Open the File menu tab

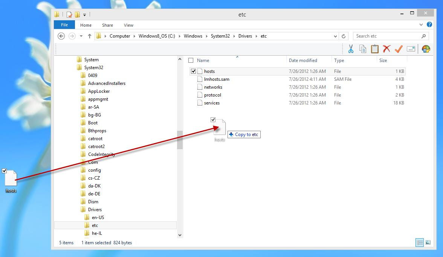[x=64, y=25]
